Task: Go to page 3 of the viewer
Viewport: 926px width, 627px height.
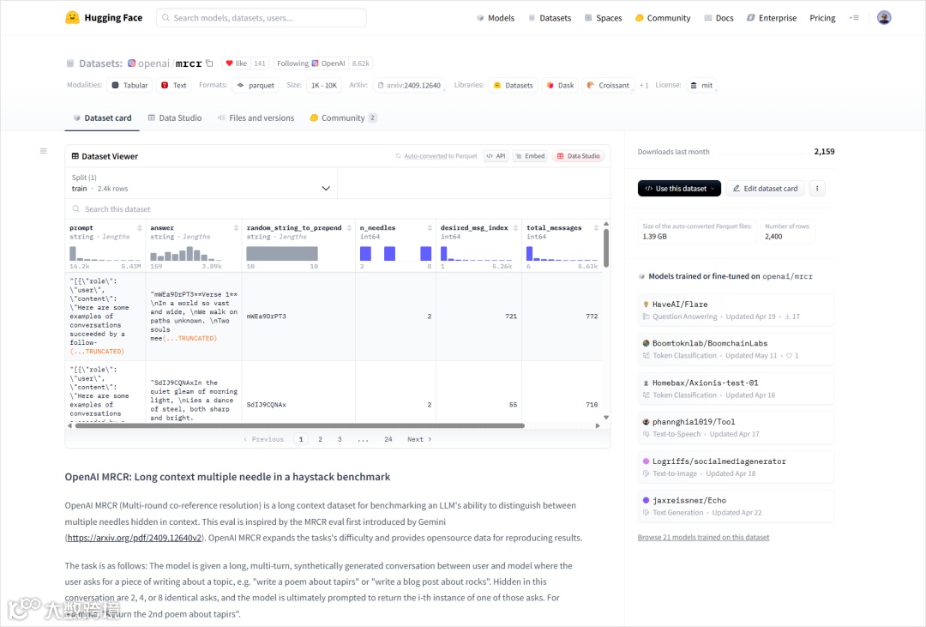Action: click(x=340, y=439)
